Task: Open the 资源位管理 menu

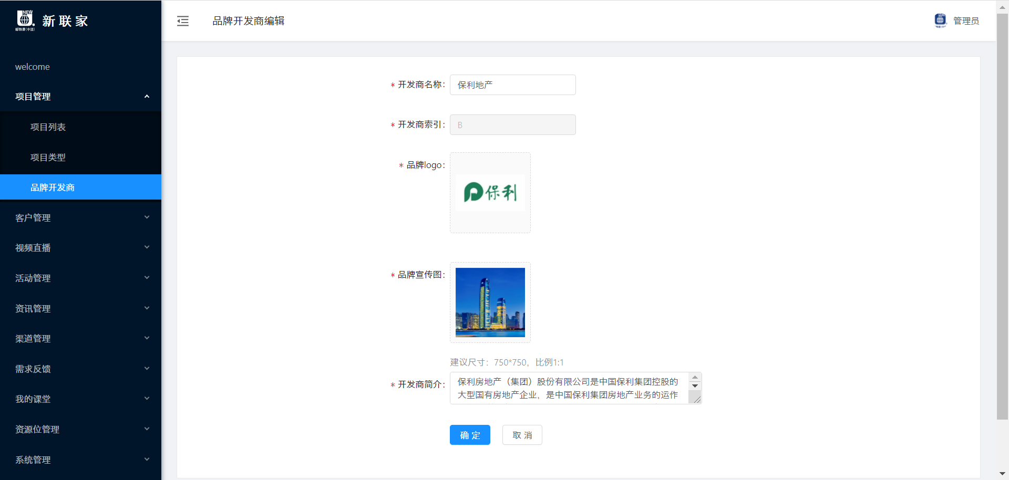Action: point(80,430)
